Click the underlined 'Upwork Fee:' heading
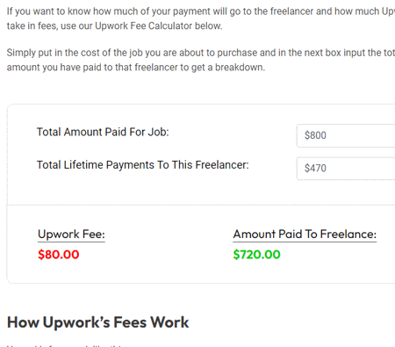The image size is (395, 347). (x=71, y=235)
